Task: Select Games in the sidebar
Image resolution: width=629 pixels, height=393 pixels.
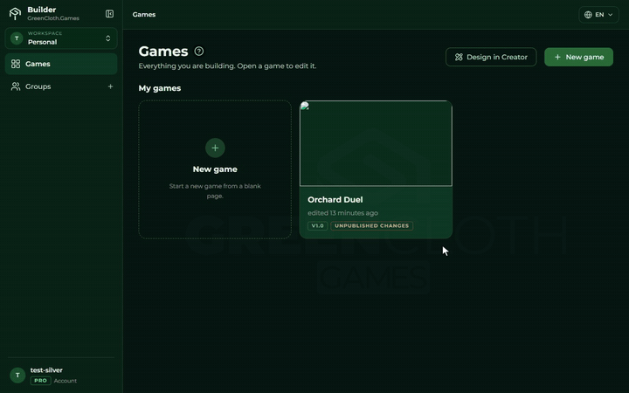Action: click(61, 64)
